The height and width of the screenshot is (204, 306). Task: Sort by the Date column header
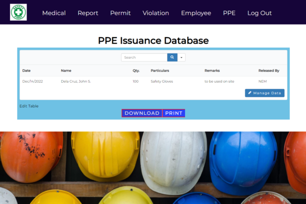(x=27, y=70)
